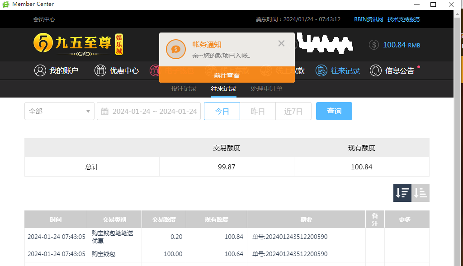Click the 往来记录 document icon in navigation

[x=321, y=70]
